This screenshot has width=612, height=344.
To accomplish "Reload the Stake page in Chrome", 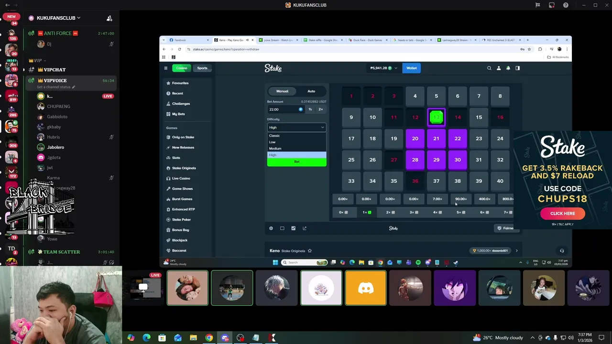I will coord(179,49).
